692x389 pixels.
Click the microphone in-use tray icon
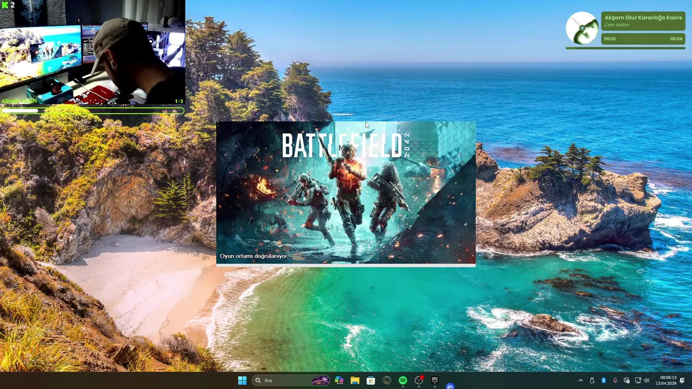click(615, 380)
